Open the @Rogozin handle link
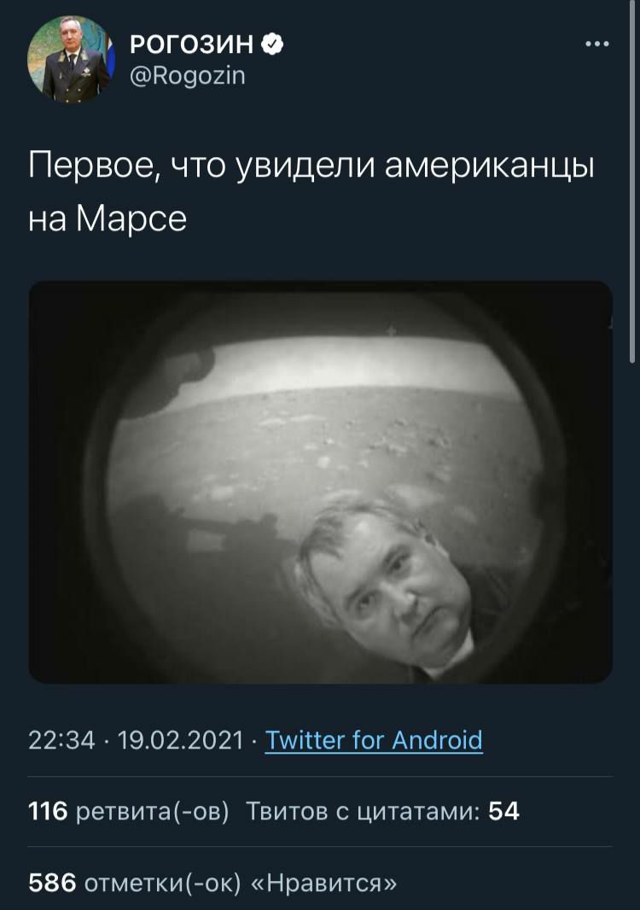Screen dimensions: 640x910 click(188, 75)
